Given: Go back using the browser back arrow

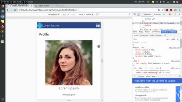Looking at the screenshot, I should coord(8,10).
